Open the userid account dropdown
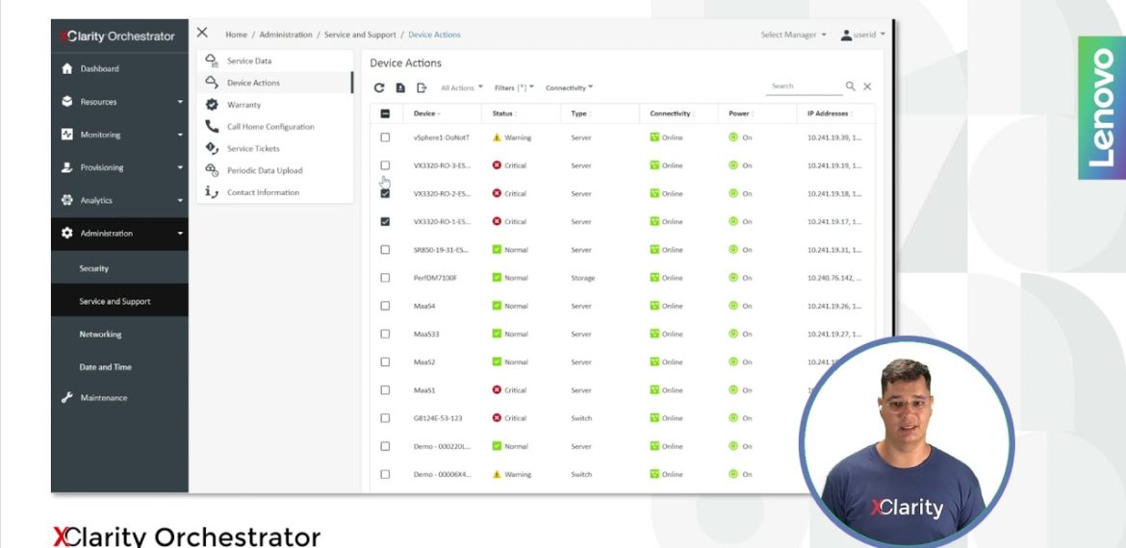 coord(870,35)
